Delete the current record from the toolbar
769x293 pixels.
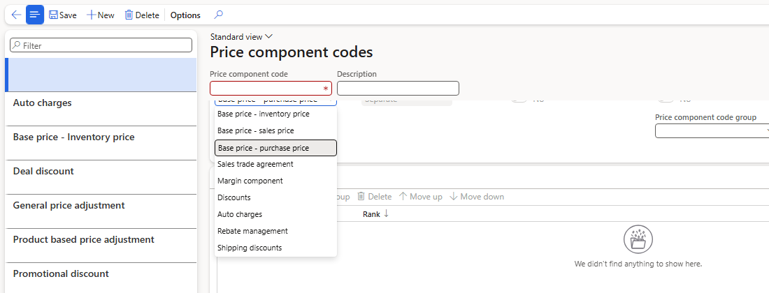[142, 15]
